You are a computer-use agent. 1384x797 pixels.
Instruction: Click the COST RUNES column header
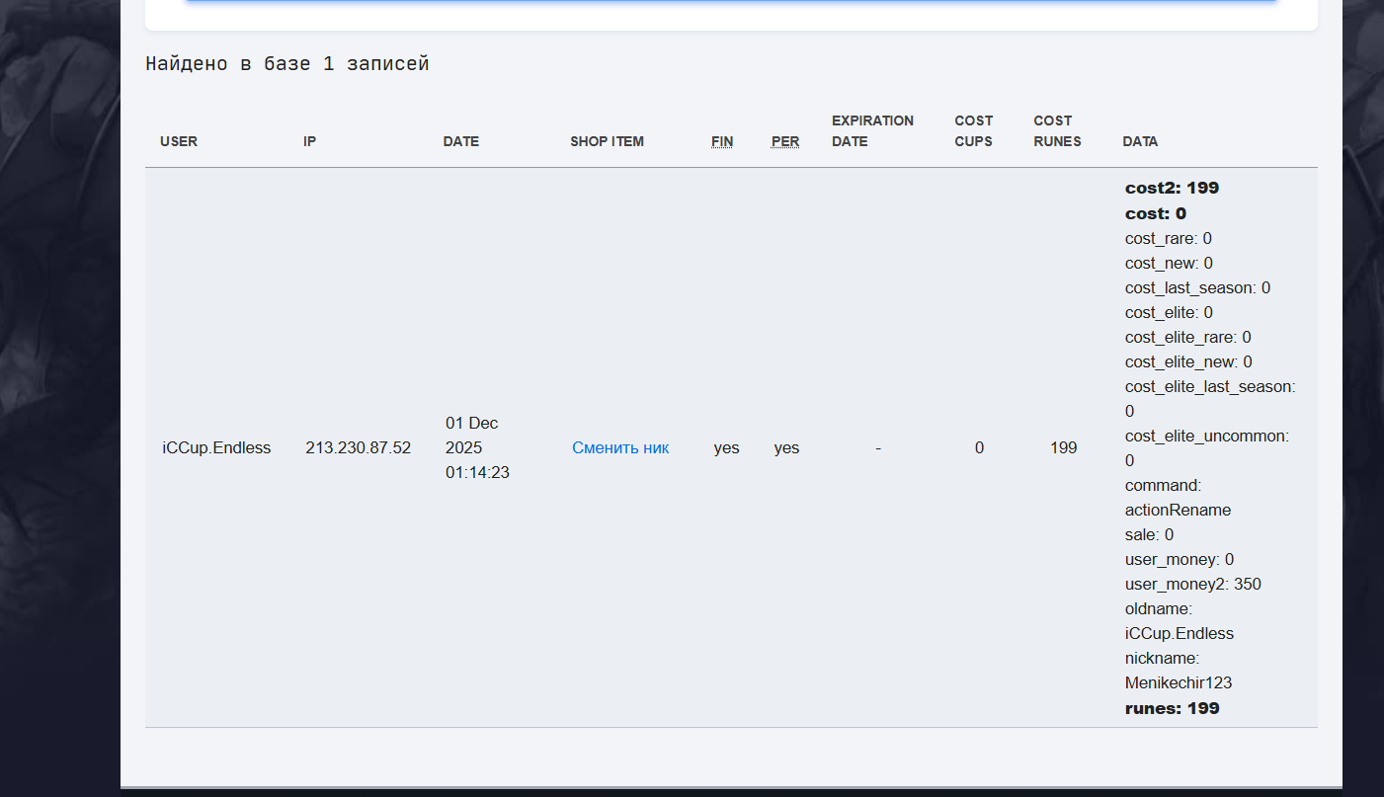pyautogui.click(x=1057, y=130)
